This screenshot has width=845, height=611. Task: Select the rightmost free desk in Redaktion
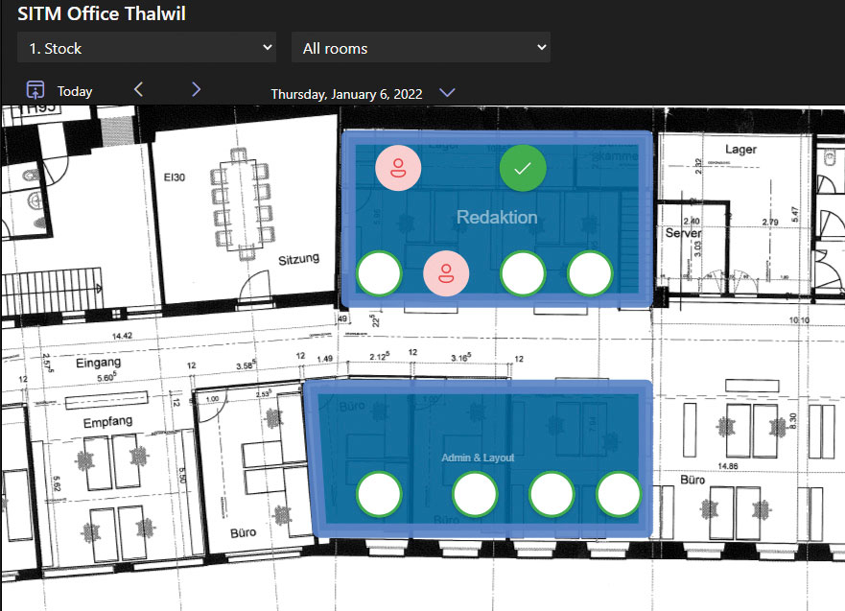click(590, 273)
